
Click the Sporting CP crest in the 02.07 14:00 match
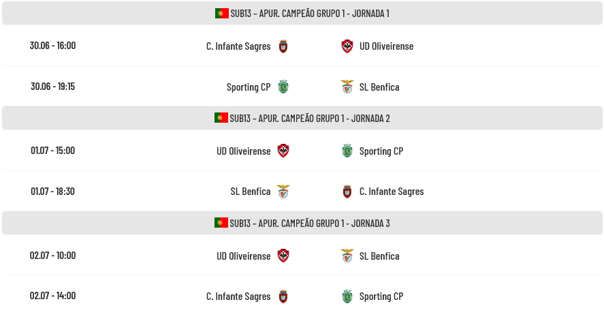[347, 297]
